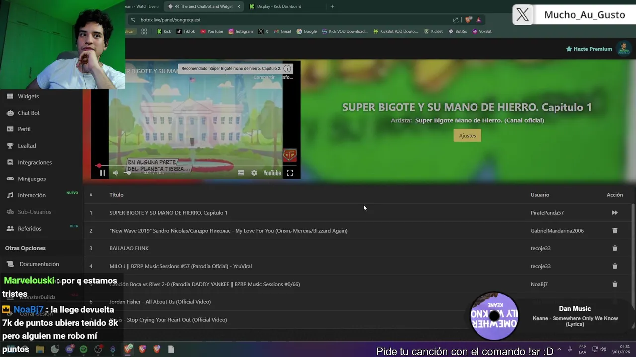Open the Brave Shields icon
This screenshot has width=636, height=357.
click(x=468, y=20)
